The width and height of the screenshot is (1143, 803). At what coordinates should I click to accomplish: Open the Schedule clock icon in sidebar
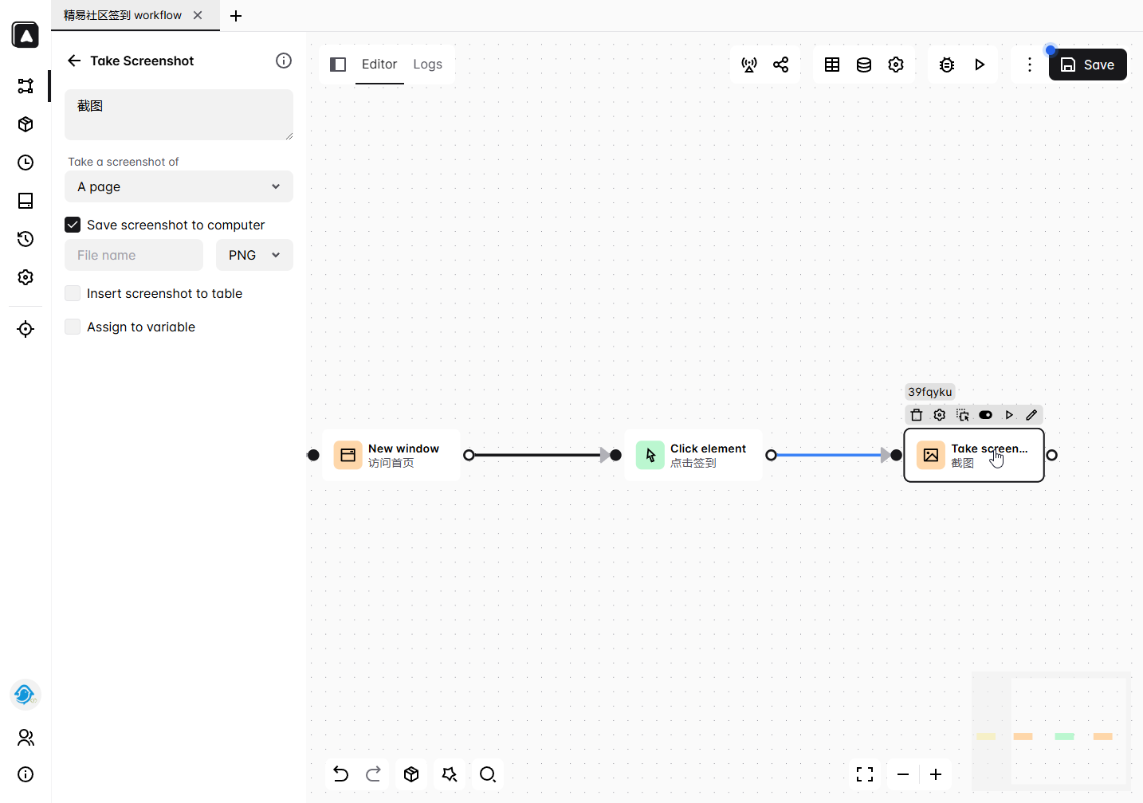[26, 163]
